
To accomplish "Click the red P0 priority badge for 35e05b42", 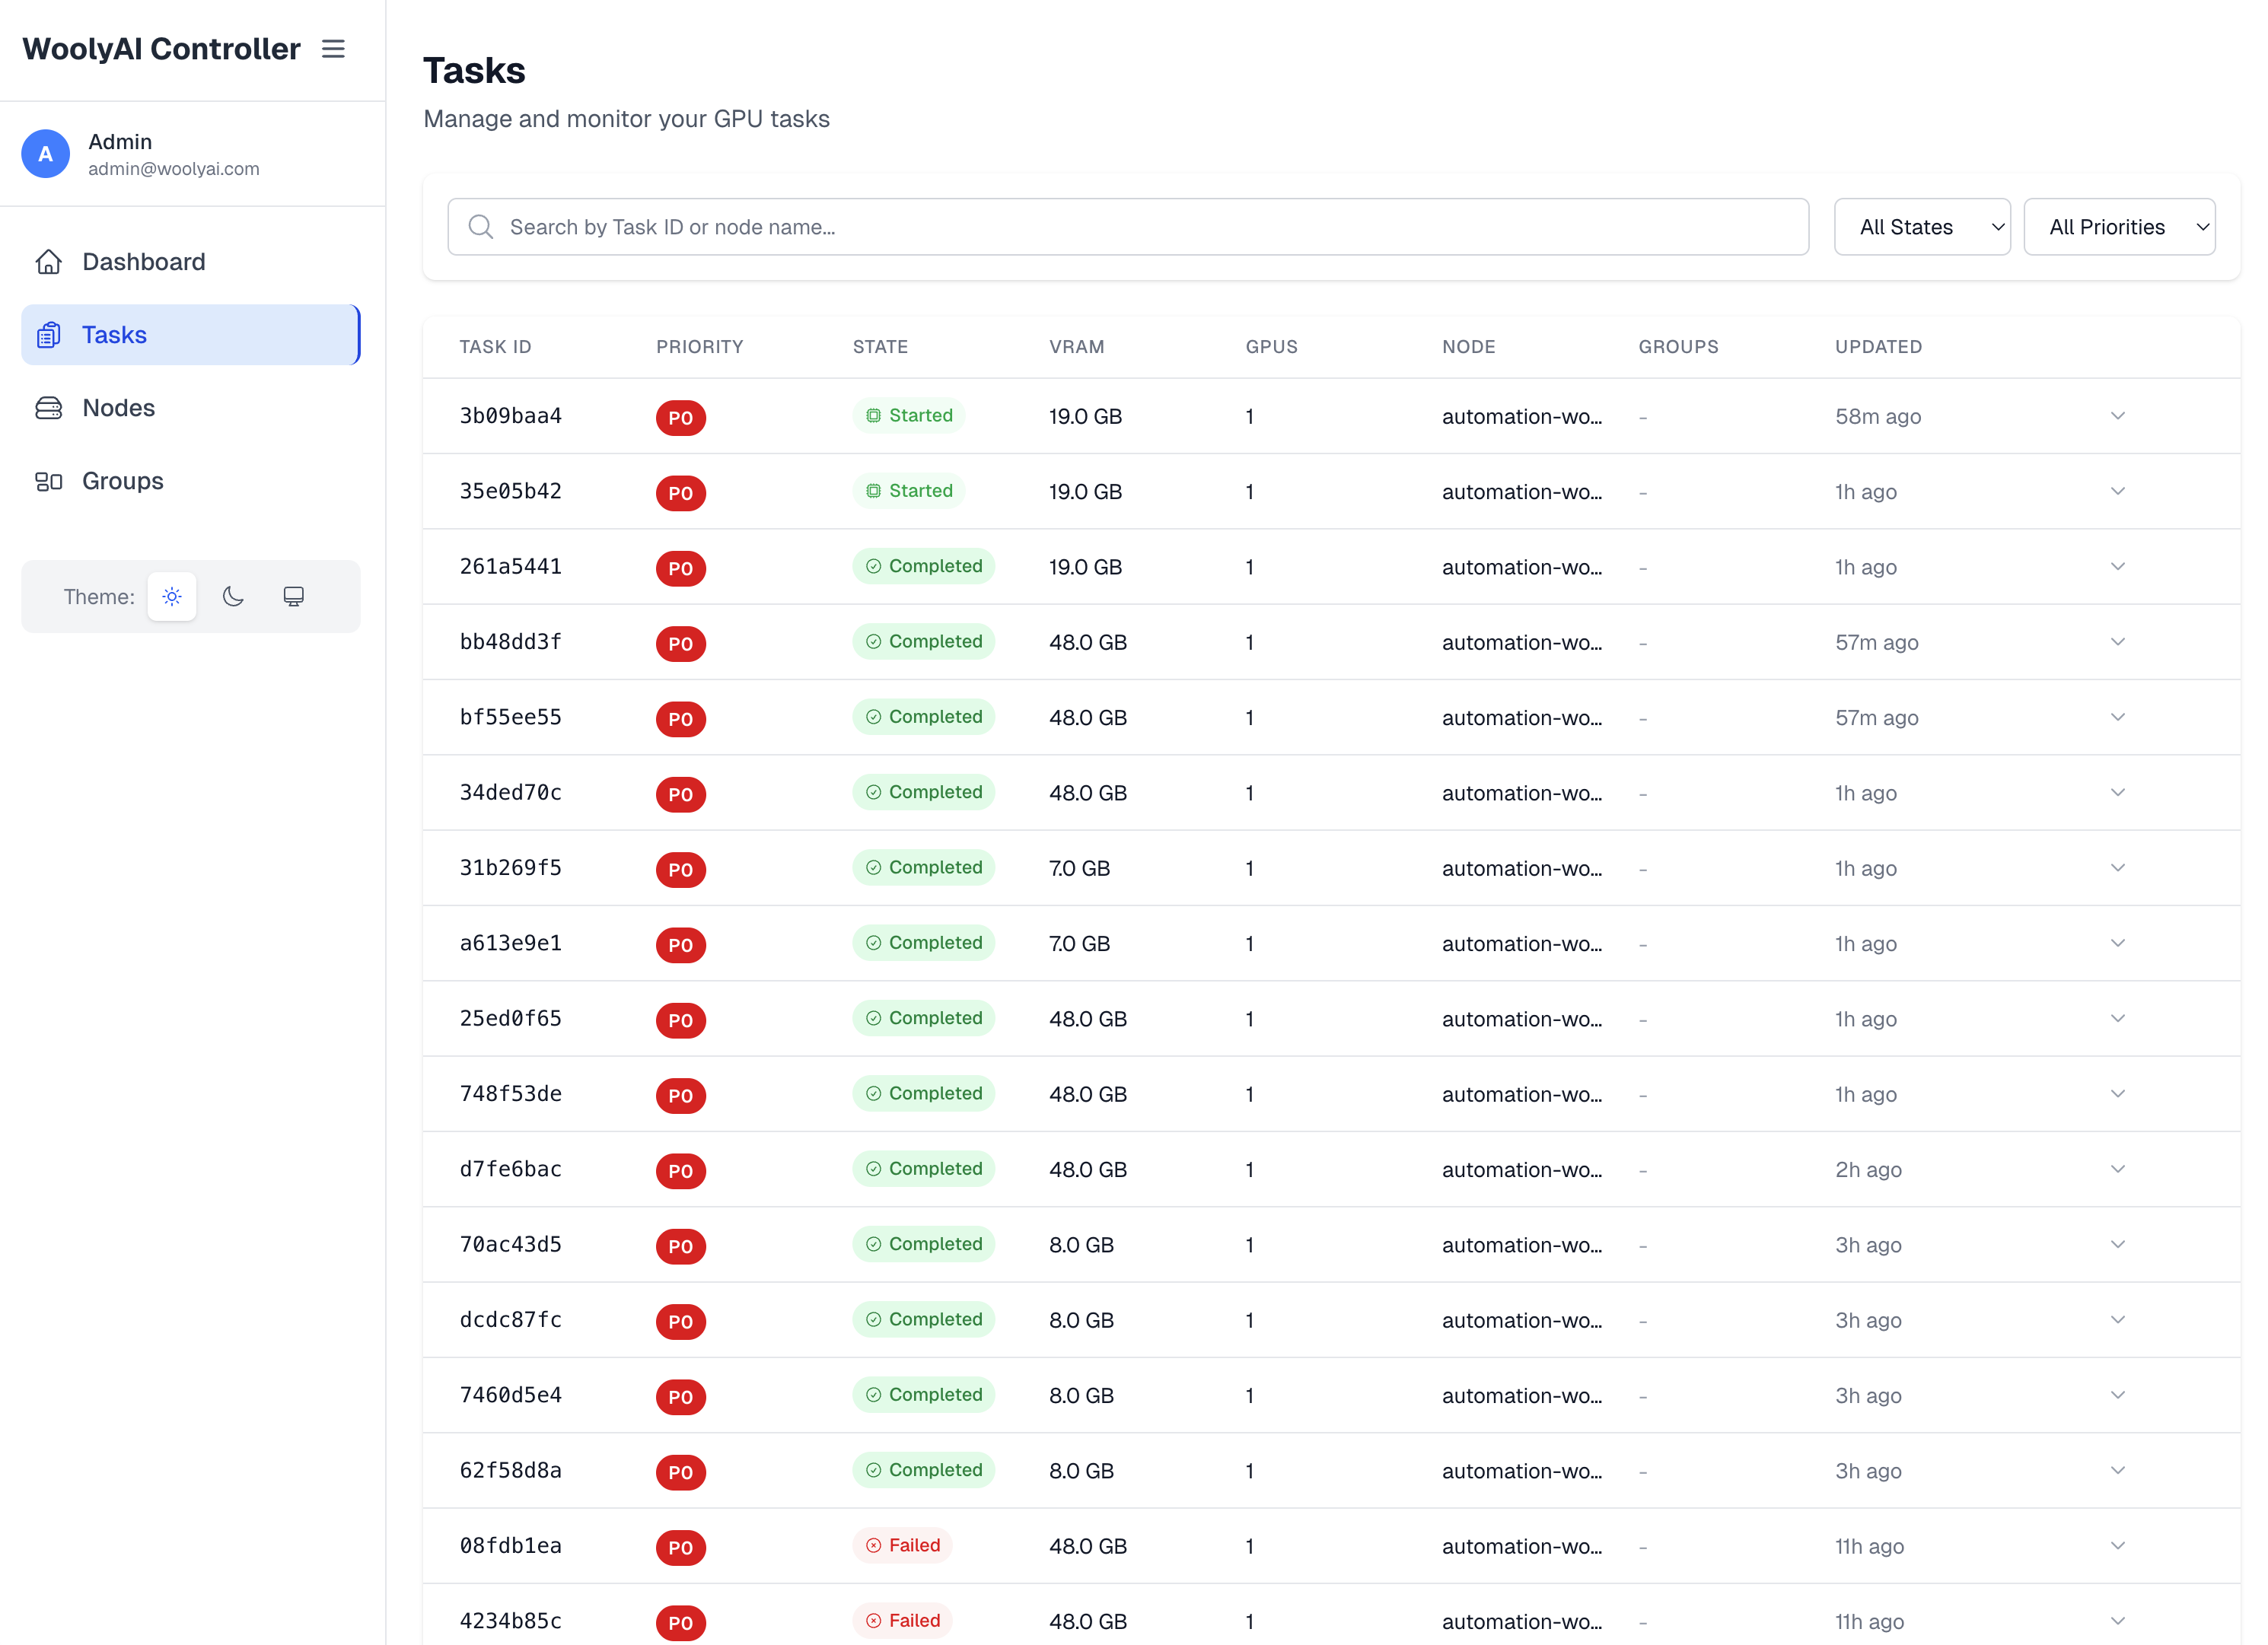I will (x=681, y=493).
